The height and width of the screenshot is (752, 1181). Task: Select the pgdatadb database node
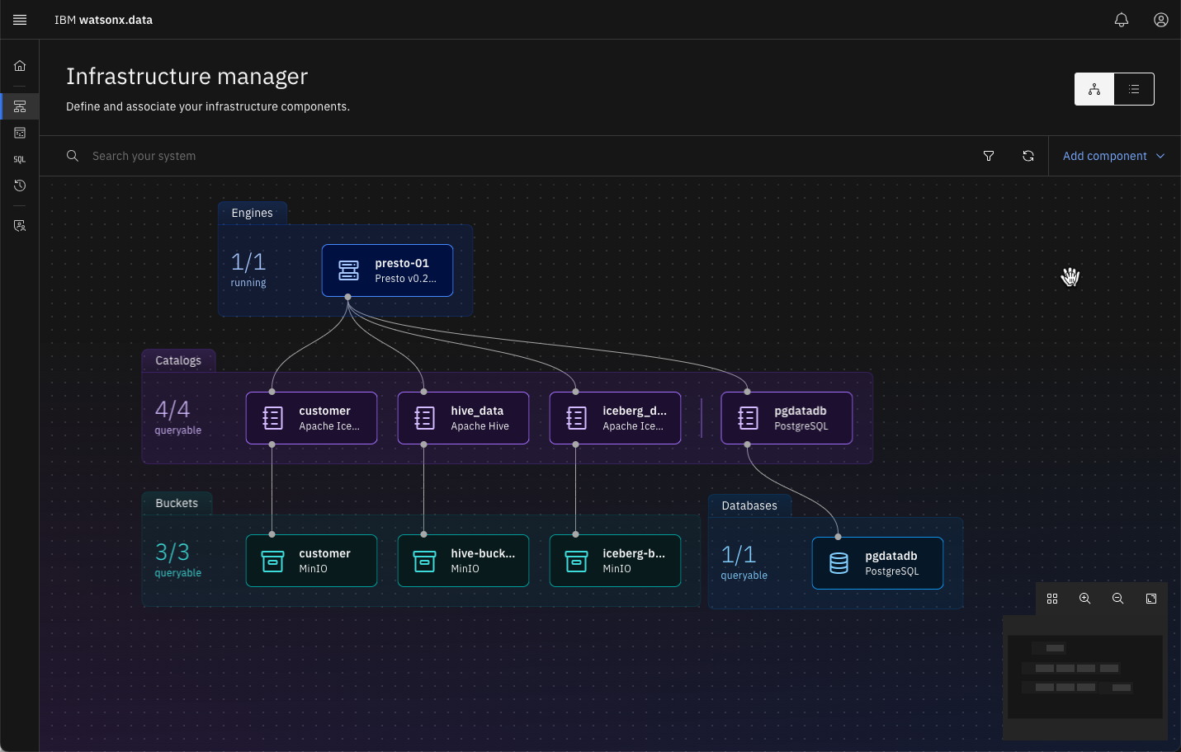[877, 563]
